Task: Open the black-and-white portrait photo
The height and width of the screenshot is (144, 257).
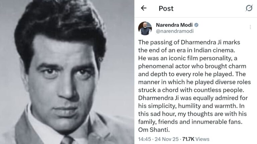Action: [x=67, y=72]
